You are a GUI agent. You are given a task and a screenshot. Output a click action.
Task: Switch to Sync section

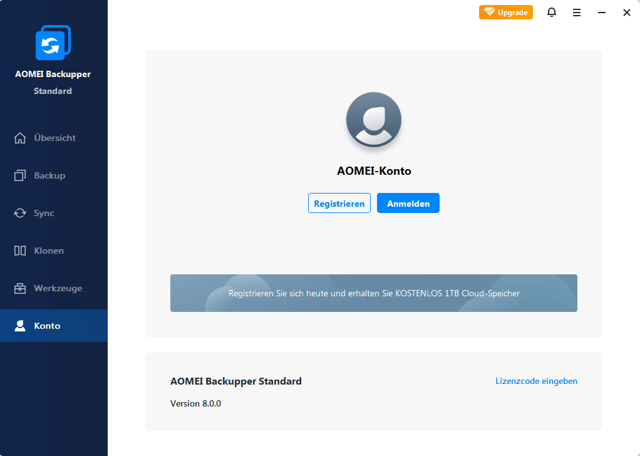(54, 213)
